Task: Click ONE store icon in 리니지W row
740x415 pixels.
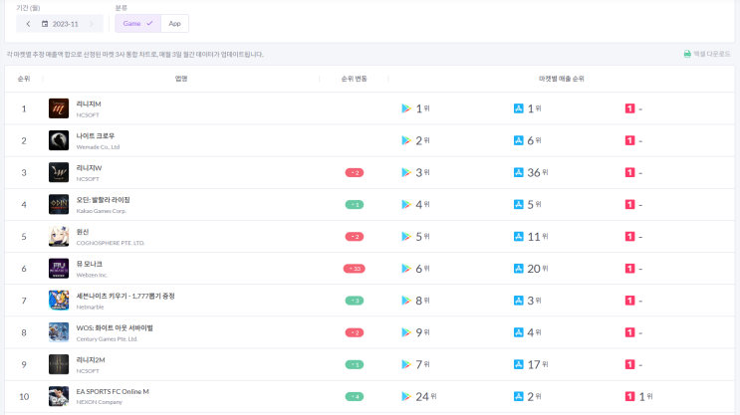Action: pos(629,172)
